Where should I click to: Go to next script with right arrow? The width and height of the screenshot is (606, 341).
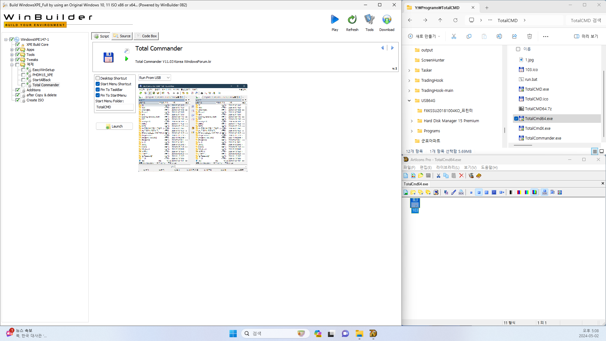pyautogui.click(x=392, y=48)
